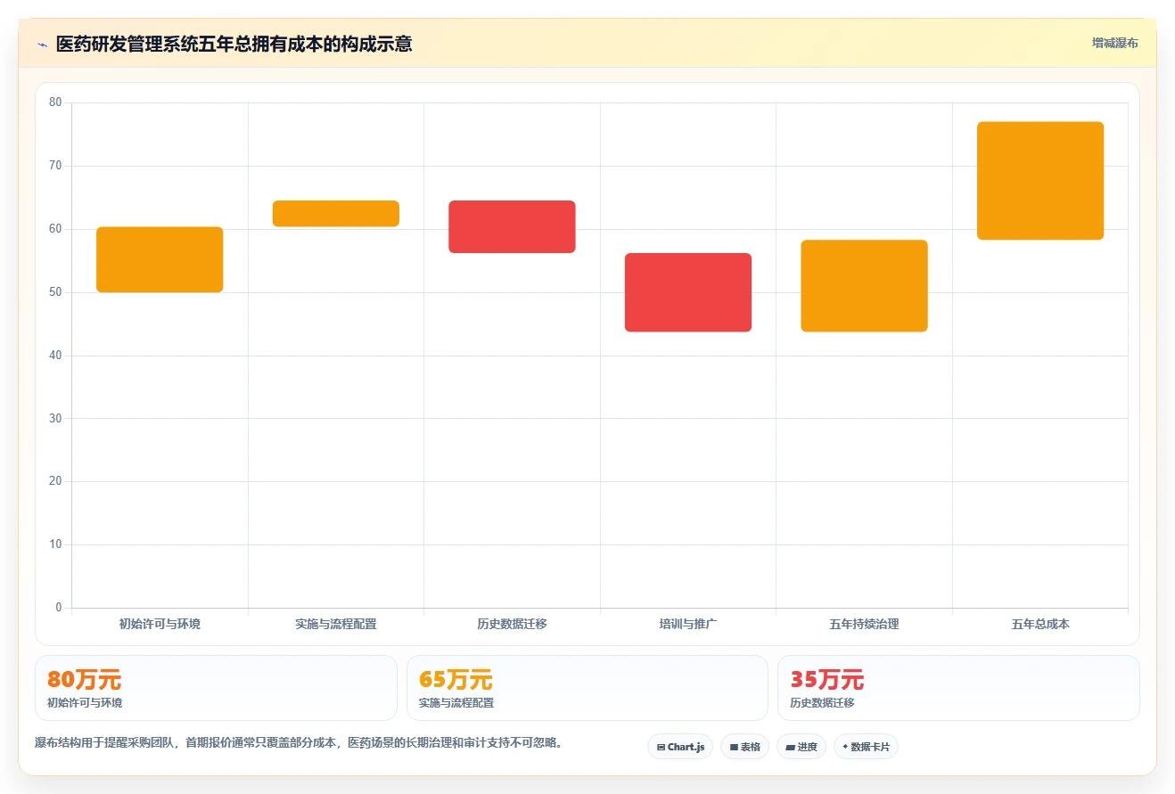Click the footnote text starting 瀑布结构用于提醒采购团队
The width and height of the screenshot is (1175, 794).
pyautogui.click(x=299, y=743)
